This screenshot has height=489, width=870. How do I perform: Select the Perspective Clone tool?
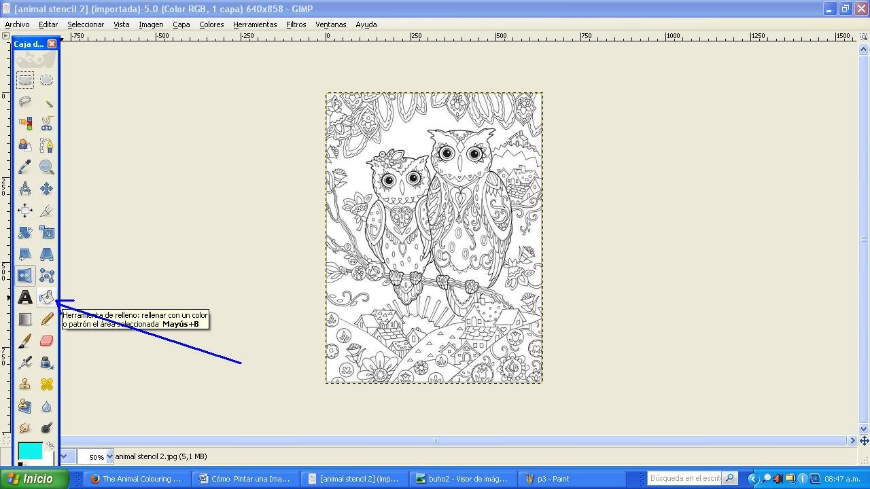click(x=25, y=406)
